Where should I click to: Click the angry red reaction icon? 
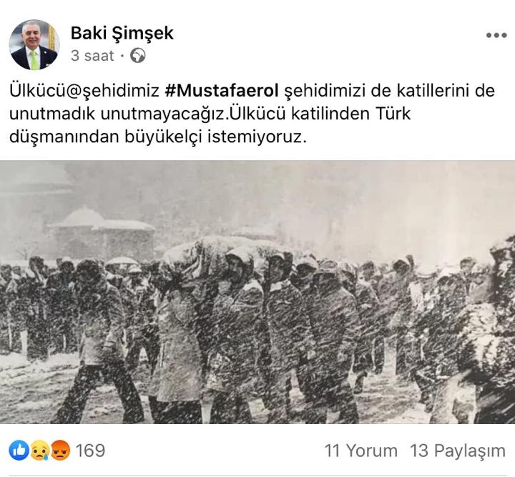(60, 450)
